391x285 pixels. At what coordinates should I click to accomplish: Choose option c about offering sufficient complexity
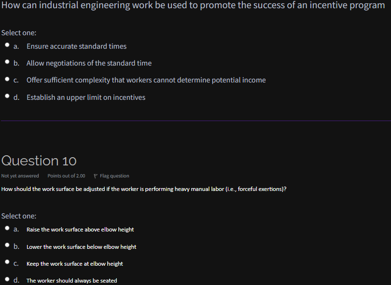7,79
